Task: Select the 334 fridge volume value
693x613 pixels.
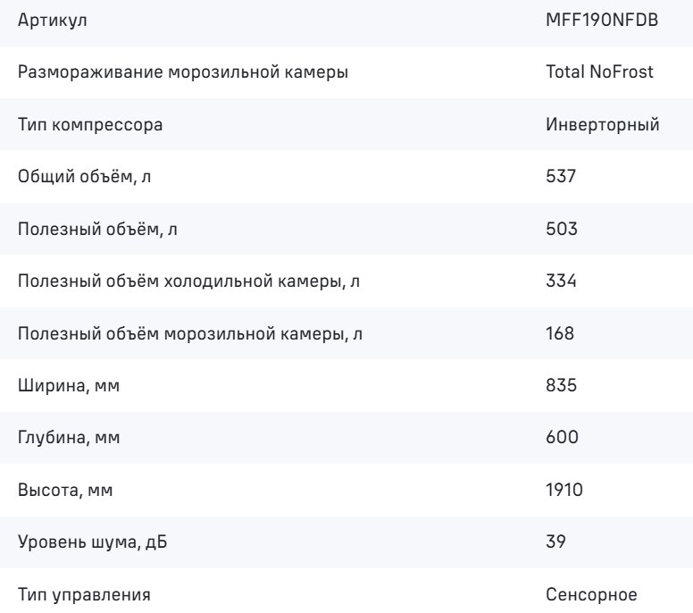Action: (x=561, y=281)
